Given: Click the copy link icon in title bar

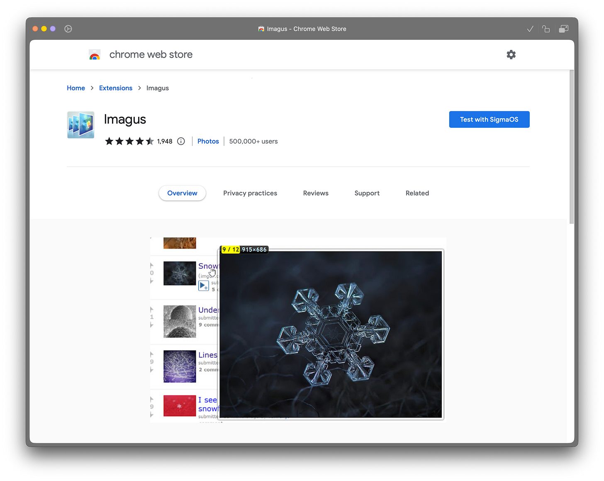Looking at the screenshot, I should click(x=546, y=29).
